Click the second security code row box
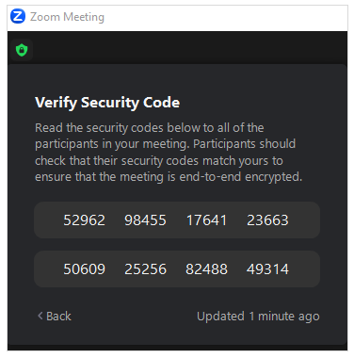Image resolution: width=354 pixels, height=358 pixels. pos(177,269)
